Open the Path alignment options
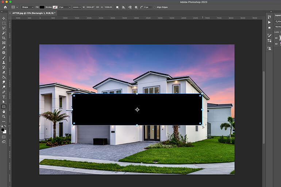The width and height of the screenshot is (281, 187). tap(123, 7)
